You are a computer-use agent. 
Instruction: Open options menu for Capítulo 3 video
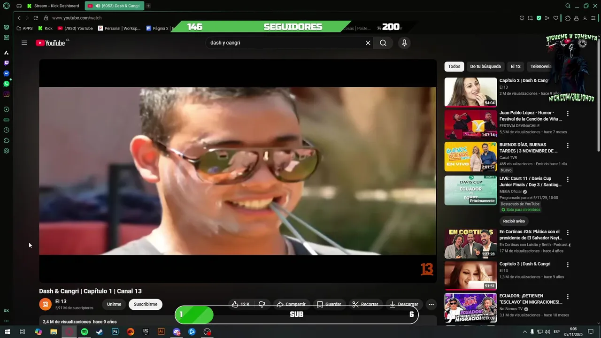(568, 265)
